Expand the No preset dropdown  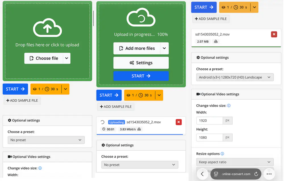(46, 140)
